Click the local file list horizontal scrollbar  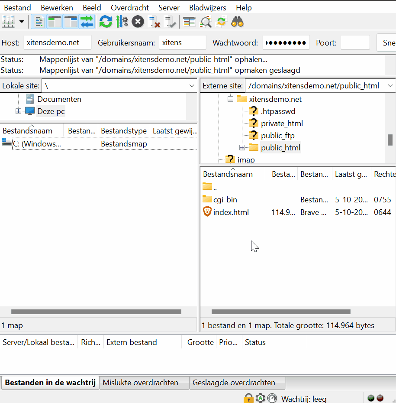pyautogui.click(x=96, y=312)
